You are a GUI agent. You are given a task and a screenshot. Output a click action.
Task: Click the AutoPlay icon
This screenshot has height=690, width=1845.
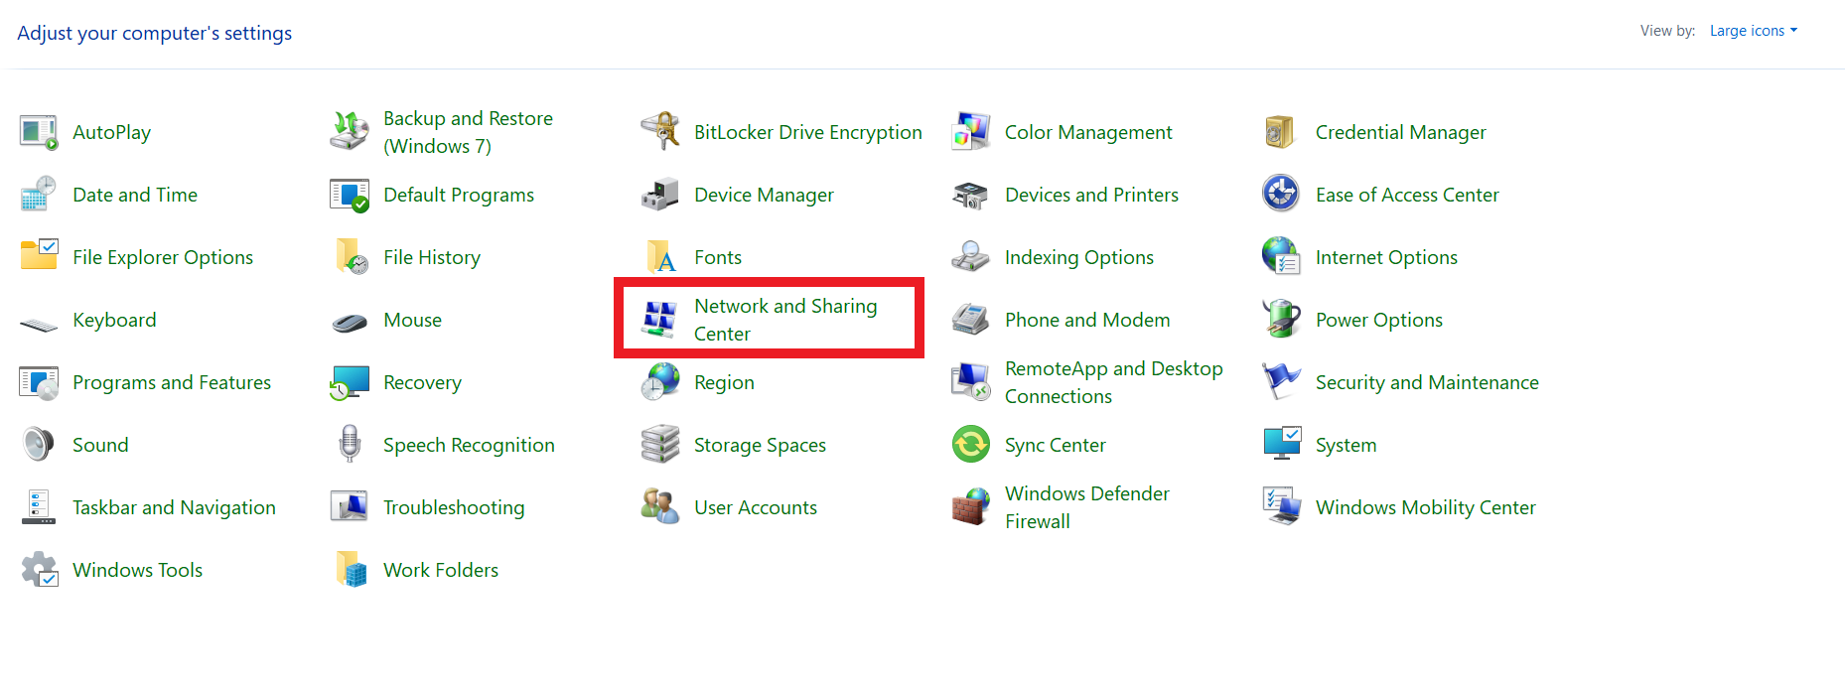click(x=39, y=132)
